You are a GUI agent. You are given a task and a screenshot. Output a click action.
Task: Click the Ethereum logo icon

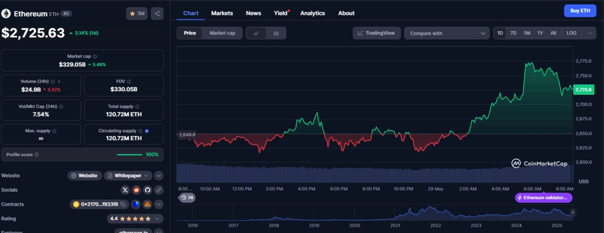7,14
